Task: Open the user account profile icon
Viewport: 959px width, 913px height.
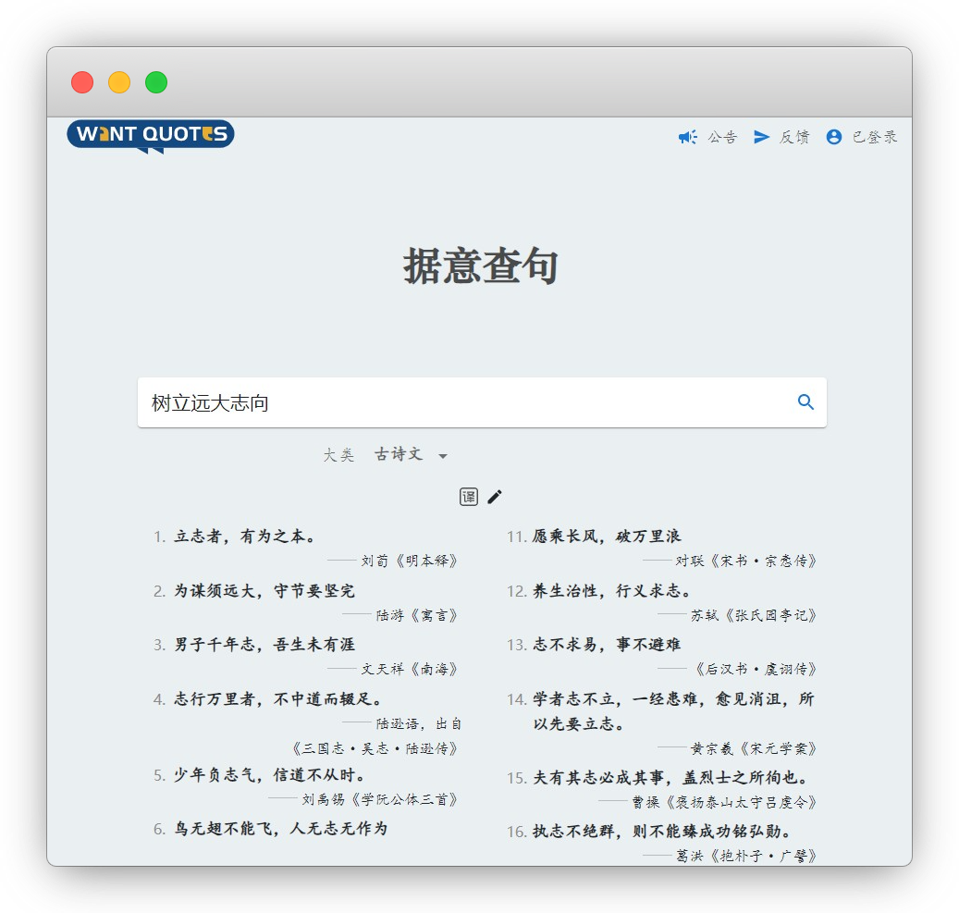Action: point(833,137)
